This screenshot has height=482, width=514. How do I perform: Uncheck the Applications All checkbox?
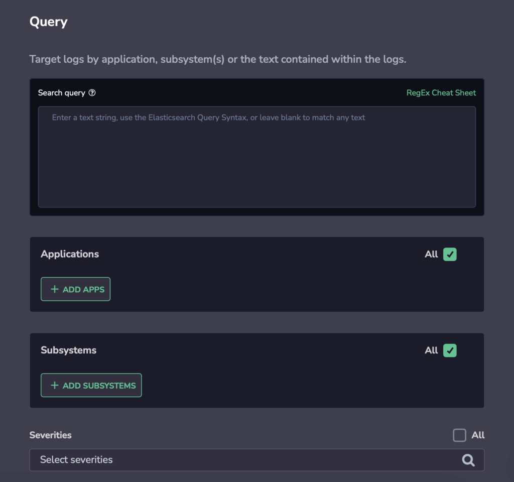click(450, 254)
